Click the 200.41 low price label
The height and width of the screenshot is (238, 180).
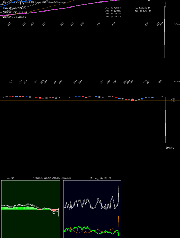[x=170, y=147]
